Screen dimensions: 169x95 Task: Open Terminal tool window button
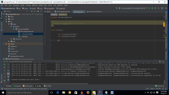click(8, 86)
